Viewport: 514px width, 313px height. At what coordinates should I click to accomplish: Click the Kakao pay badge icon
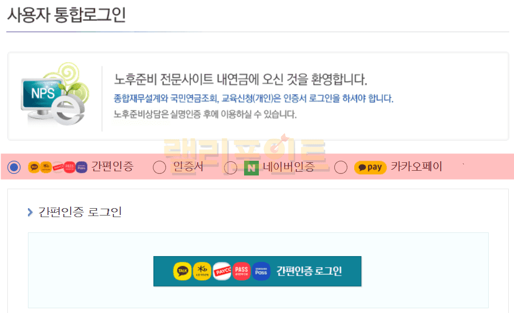[x=370, y=168]
